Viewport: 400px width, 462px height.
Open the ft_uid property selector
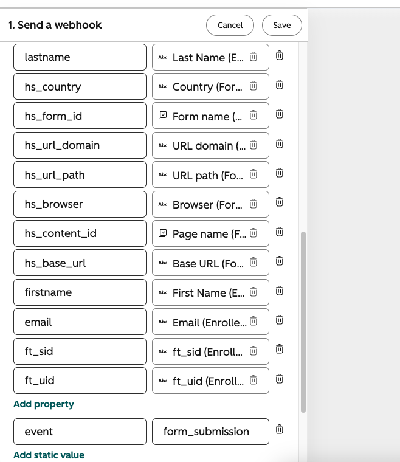(210, 381)
